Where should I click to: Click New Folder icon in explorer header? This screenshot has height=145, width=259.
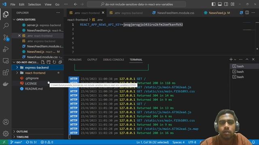[x=49, y=62]
